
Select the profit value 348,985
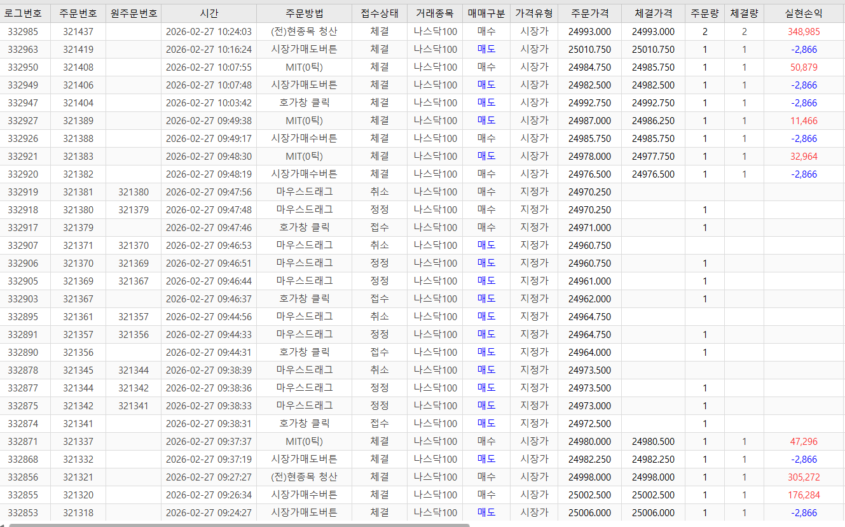(804, 31)
